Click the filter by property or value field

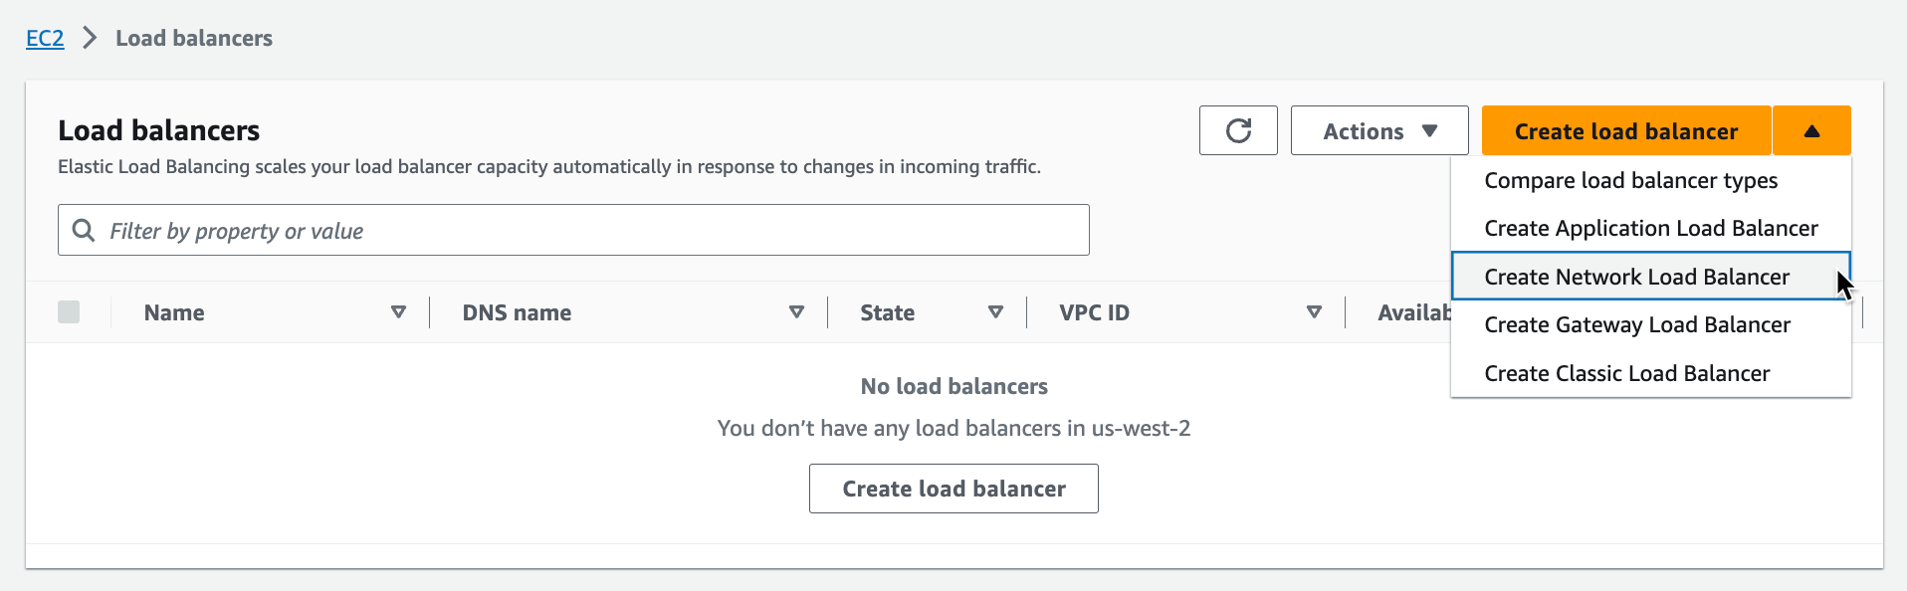click(x=572, y=230)
